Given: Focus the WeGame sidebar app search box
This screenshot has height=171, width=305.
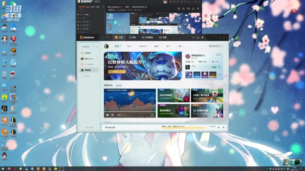Looking at the screenshot, I should coord(88,47).
